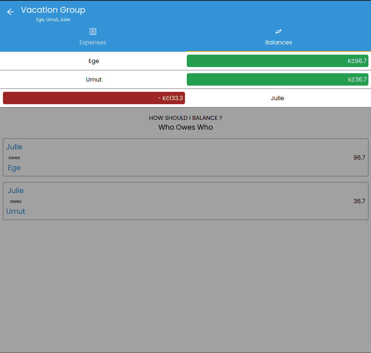
Task: Open the Julie owes Ege settlement card
Action: (x=185, y=157)
